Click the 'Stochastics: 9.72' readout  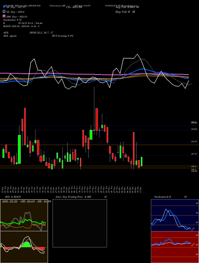pyautogui.click(x=12, y=20)
